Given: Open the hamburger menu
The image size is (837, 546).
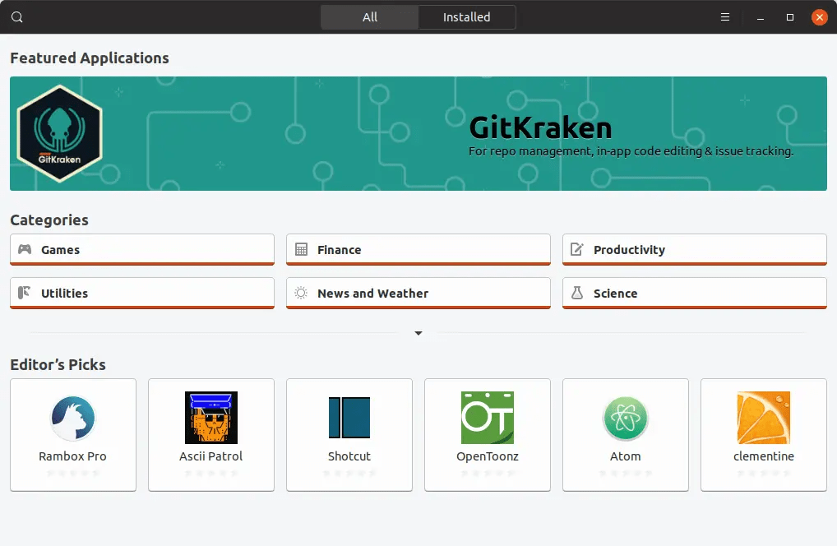Looking at the screenshot, I should pyautogui.click(x=724, y=16).
